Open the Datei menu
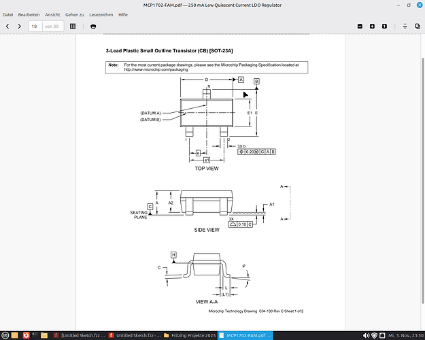Viewport: 425px width, 340px height. pyautogui.click(x=9, y=14)
